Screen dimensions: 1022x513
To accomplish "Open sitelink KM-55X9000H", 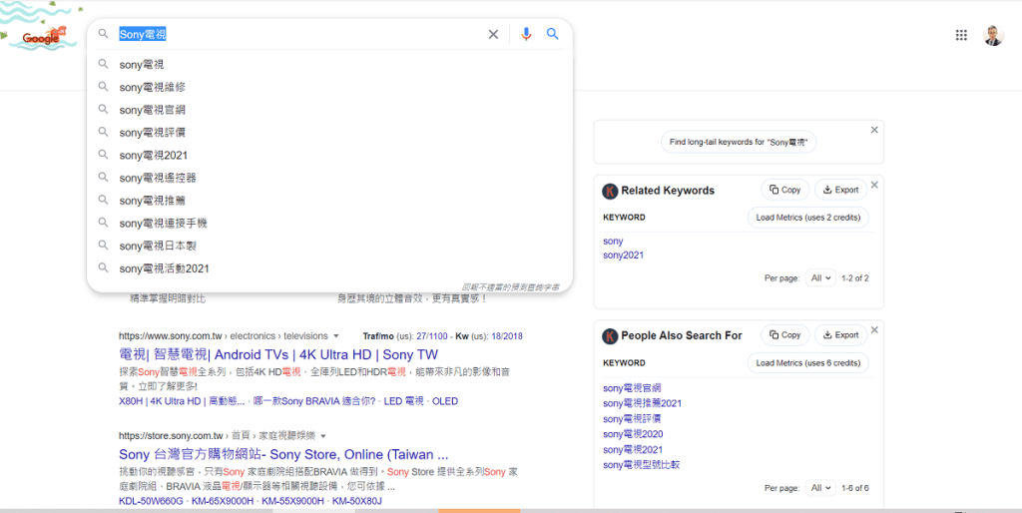I will (292, 501).
